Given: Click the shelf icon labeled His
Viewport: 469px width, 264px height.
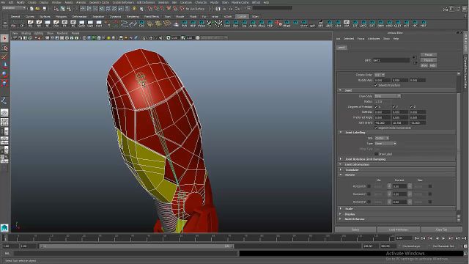Looking at the screenshot, I should (x=30, y=23).
